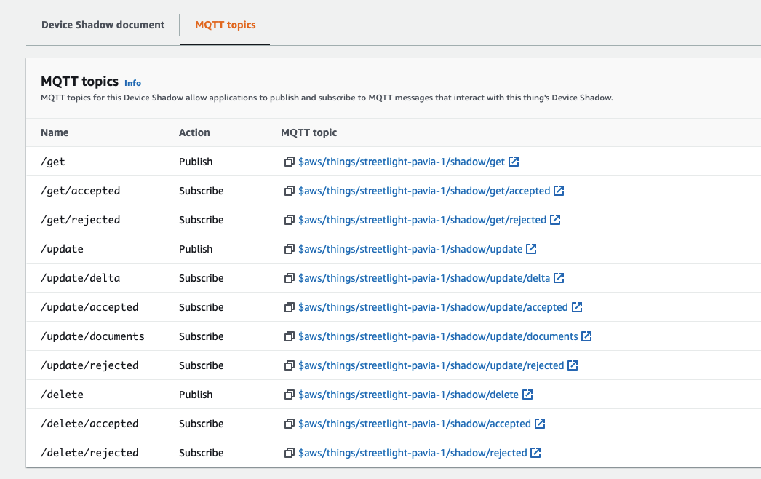Copy the shadow/rejected topic in last row
The width and height of the screenshot is (761, 479).
(289, 453)
